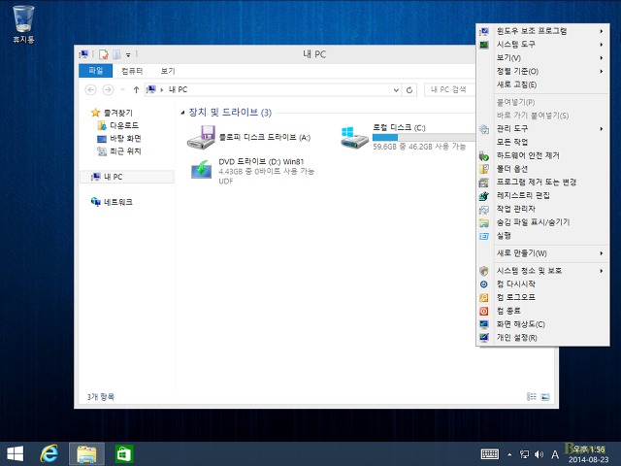Show hidden tray icons arrow
Screen dimensions: 621x466
[509, 454]
